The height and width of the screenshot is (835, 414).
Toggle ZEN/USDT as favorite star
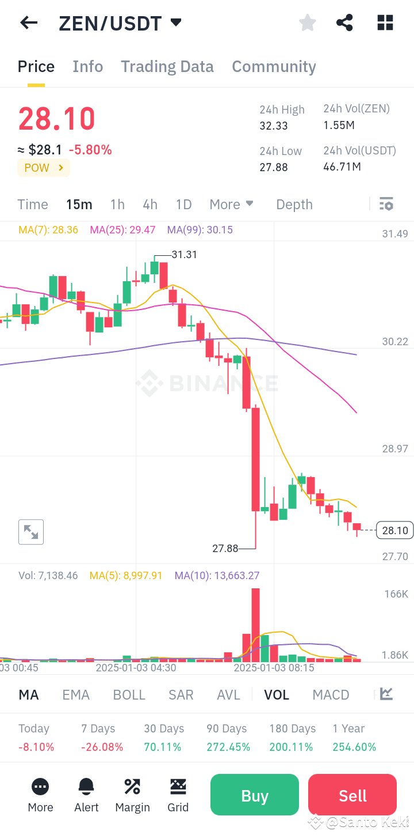pos(307,22)
